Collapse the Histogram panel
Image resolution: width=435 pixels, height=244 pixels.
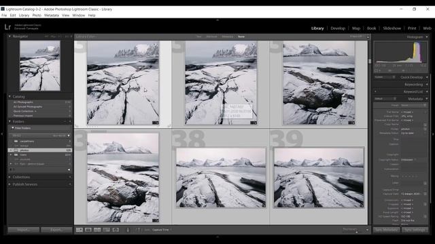click(x=427, y=37)
